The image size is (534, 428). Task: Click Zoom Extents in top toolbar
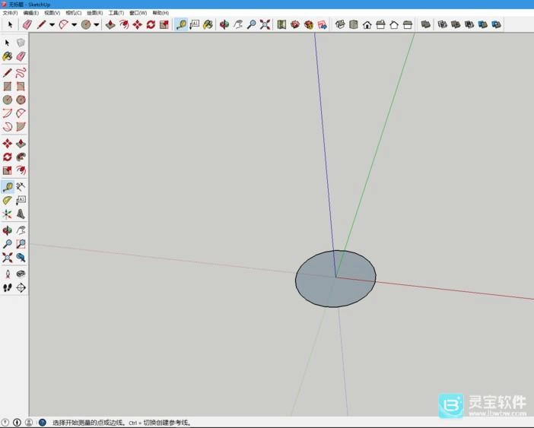click(265, 24)
